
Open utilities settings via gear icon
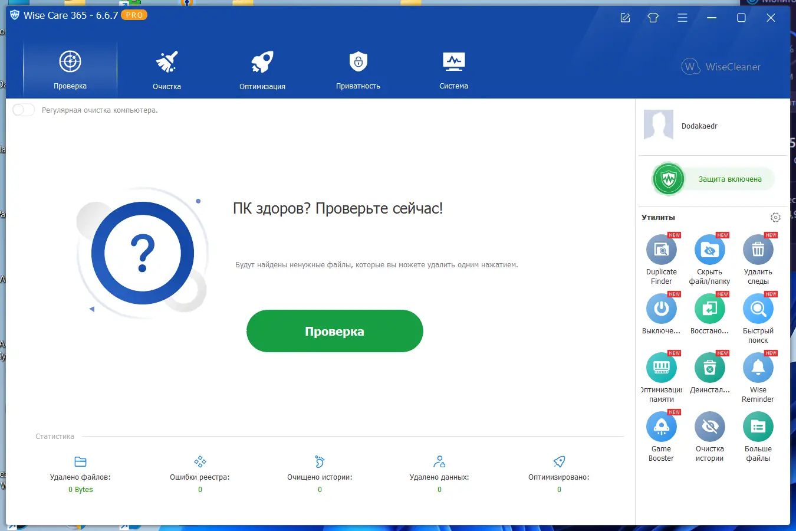775,217
